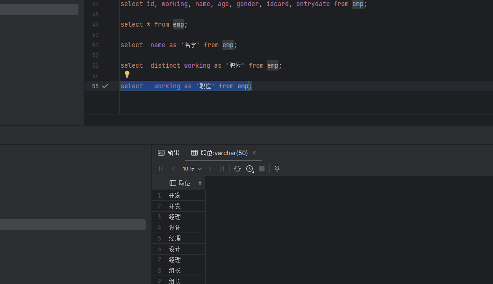Select the 职位:varchar(50) result tab
This screenshot has width=493, height=284.
[220, 153]
